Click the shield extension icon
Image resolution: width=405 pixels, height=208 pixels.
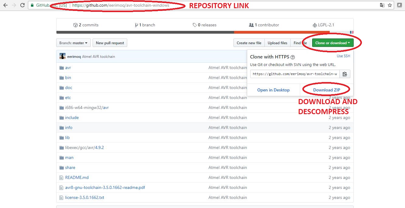pos(400,5)
